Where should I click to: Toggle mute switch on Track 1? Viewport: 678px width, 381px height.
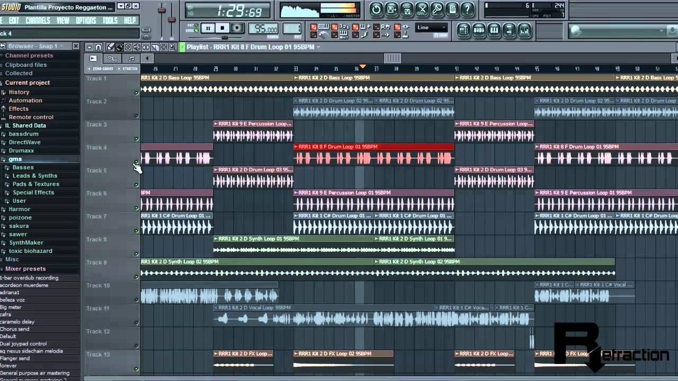[136, 93]
